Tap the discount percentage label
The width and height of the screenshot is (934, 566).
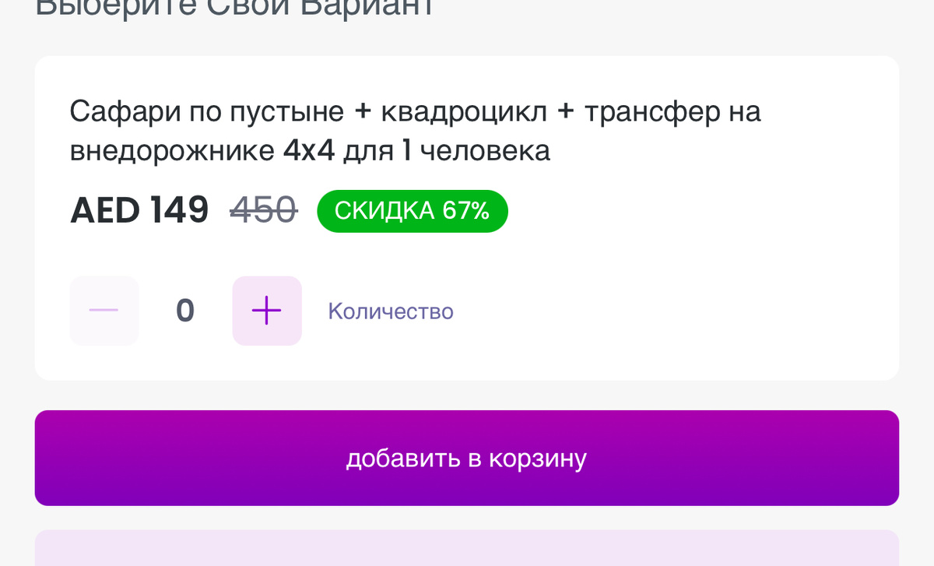pyautogui.click(x=412, y=210)
